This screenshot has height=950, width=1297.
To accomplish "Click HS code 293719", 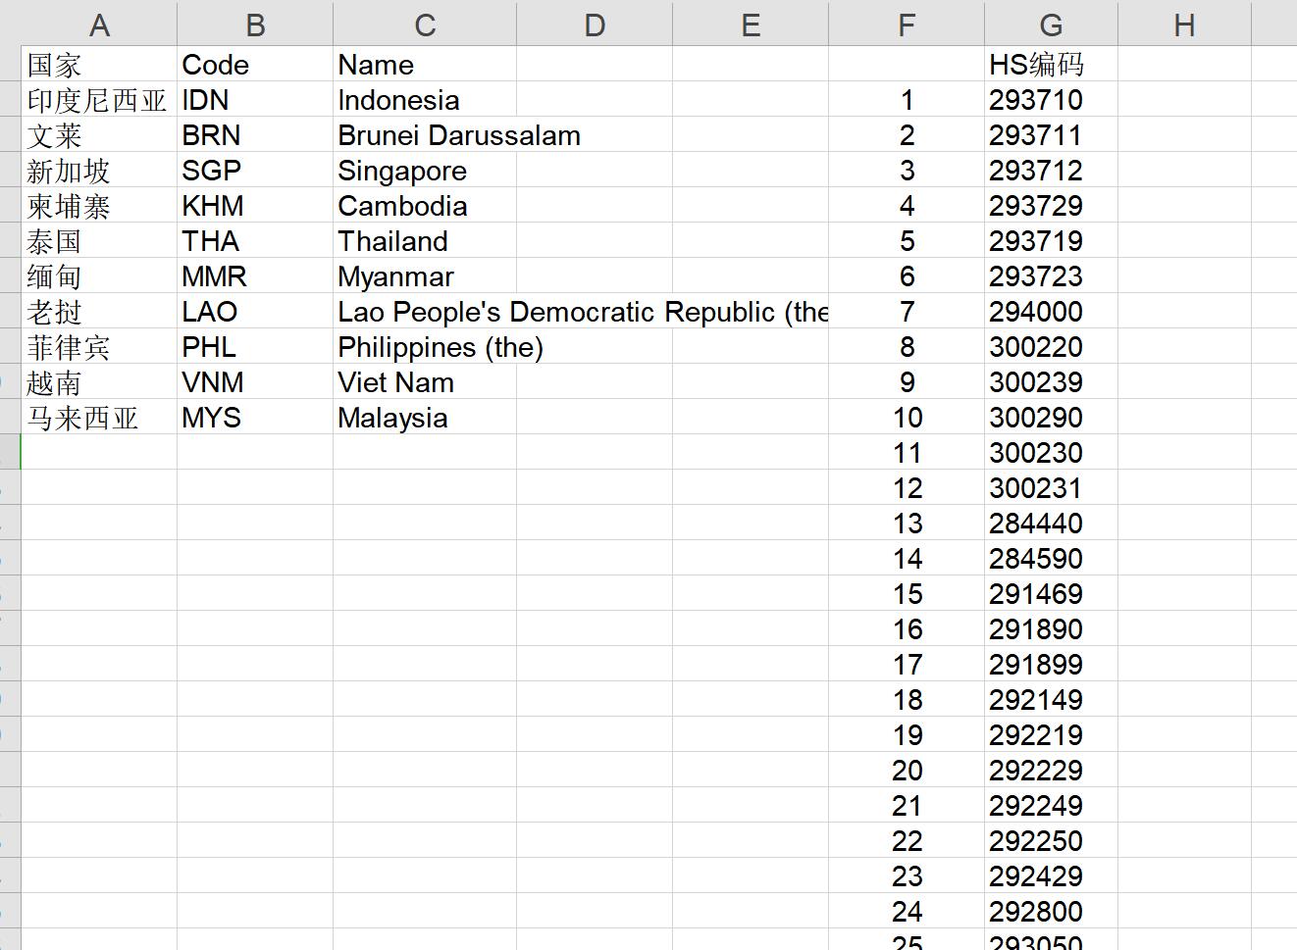I will [x=1051, y=240].
